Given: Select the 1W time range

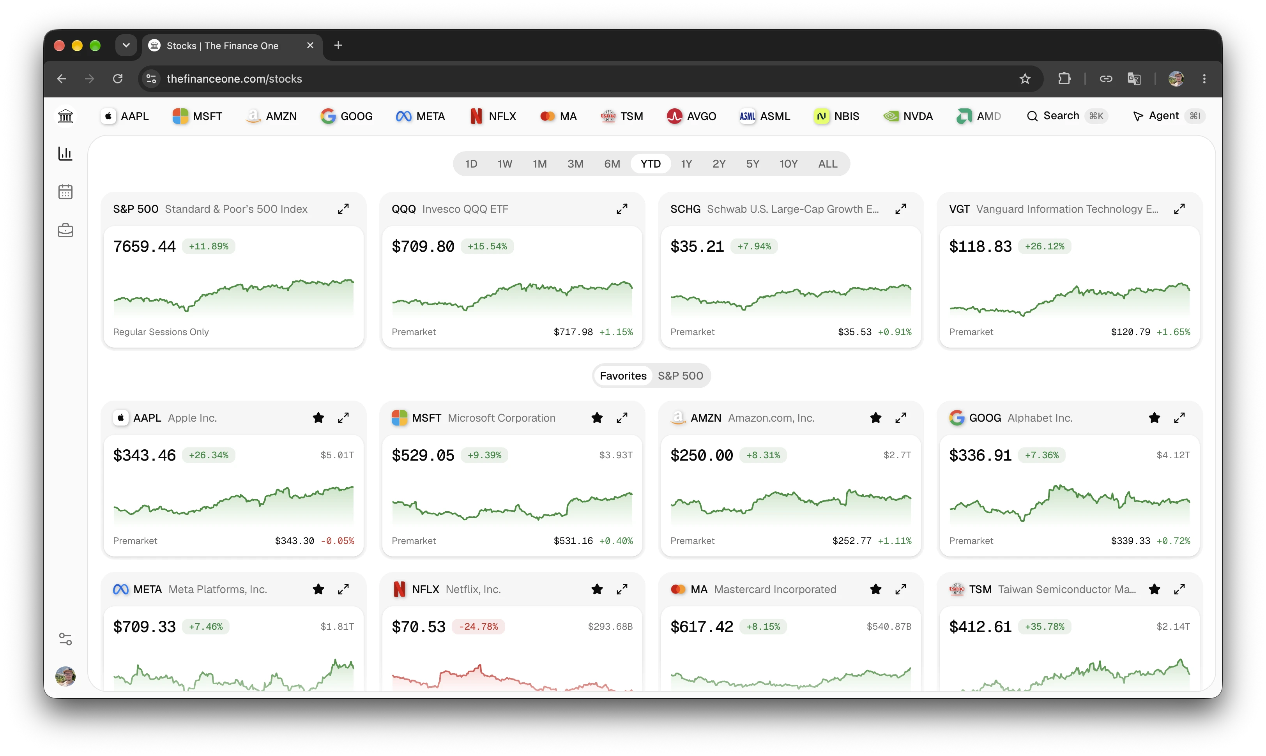Looking at the screenshot, I should tap(505, 164).
